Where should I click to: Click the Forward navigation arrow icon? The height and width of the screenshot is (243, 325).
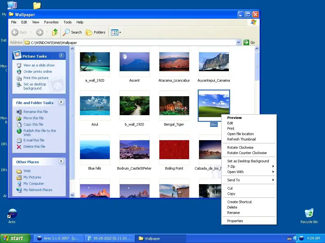(x=40, y=32)
